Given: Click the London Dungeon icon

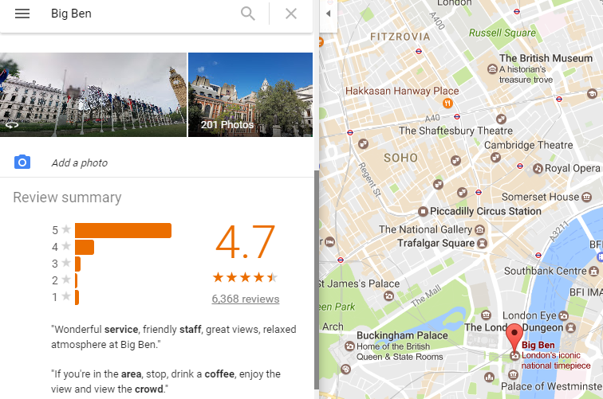Looking at the screenshot, I should [x=571, y=327].
